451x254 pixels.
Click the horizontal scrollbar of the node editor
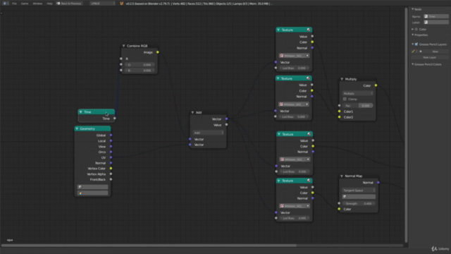point(149,246)
